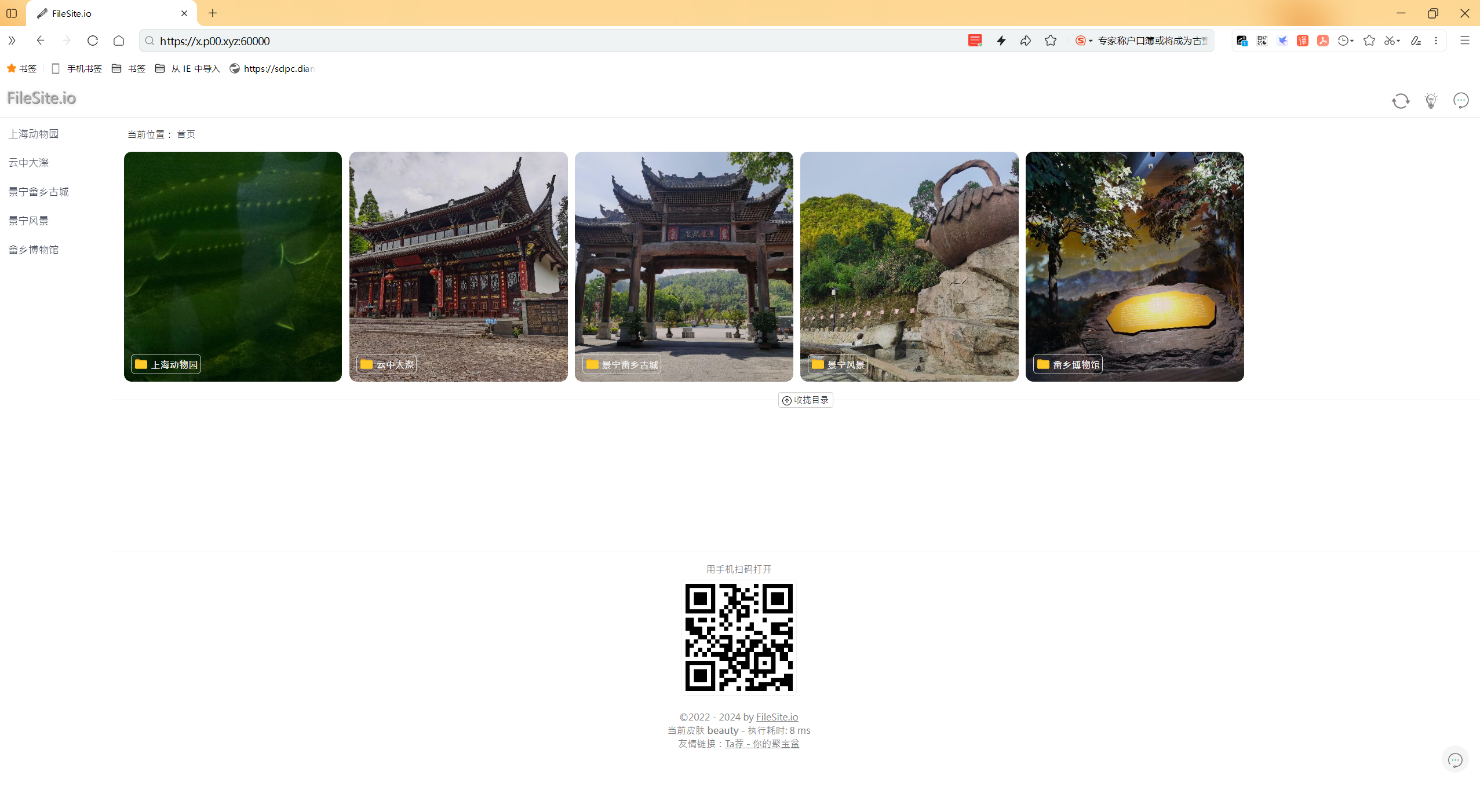The image size is (1480, 801).
Task: Click the FileSite.io logo
Action: tap(41, 98)
